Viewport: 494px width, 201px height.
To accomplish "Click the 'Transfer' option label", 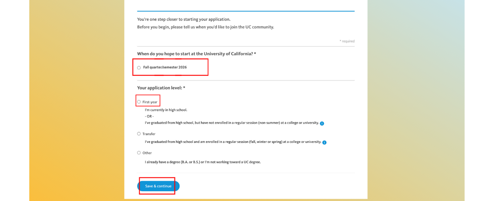I will click(x=149, y=134).
